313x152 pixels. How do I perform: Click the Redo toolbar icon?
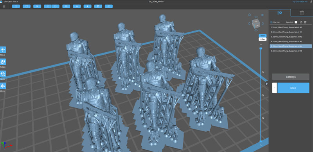[56, 6]
